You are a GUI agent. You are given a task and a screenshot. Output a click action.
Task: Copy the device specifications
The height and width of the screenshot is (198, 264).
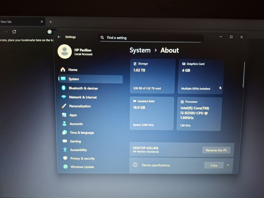[214, 165]
